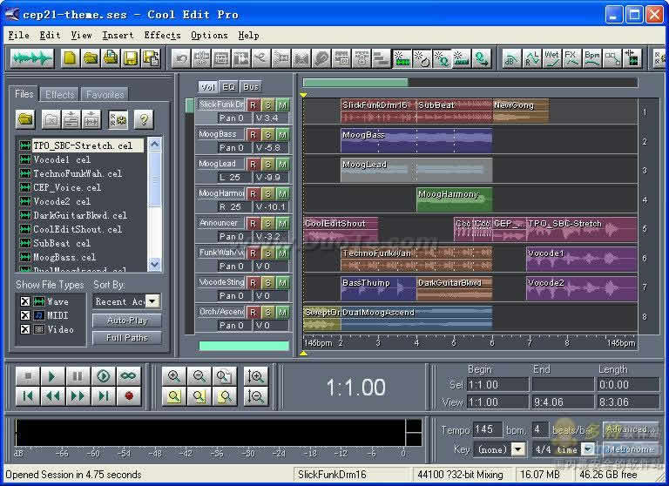
Task: Click the track list vertical scroll thumb
Action: tap(189, 105)
